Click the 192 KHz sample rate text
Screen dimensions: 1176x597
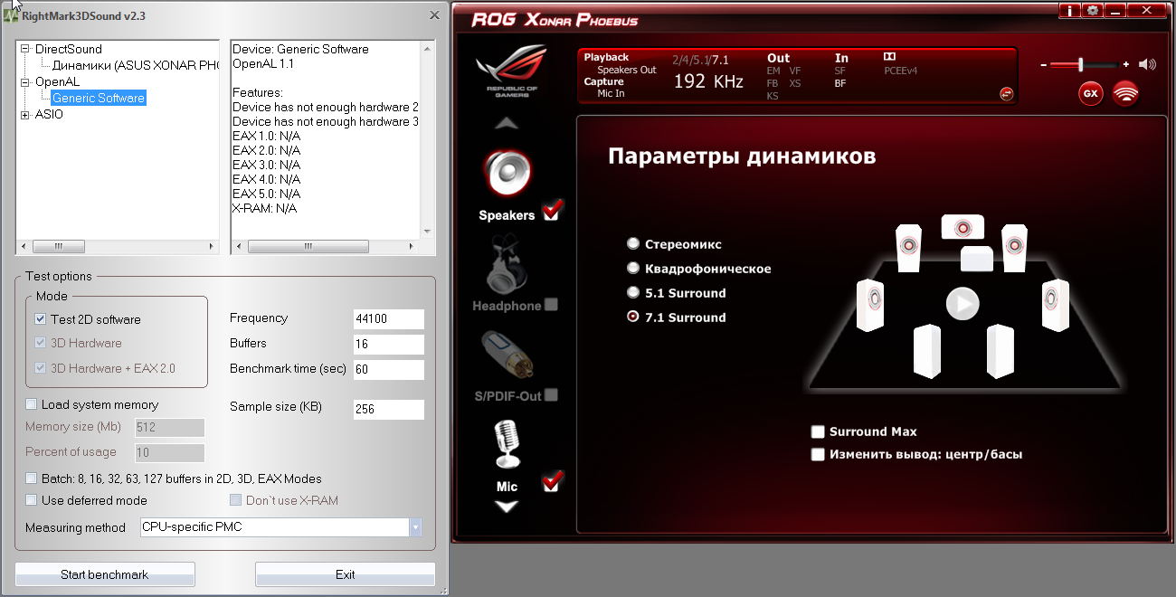708,81
